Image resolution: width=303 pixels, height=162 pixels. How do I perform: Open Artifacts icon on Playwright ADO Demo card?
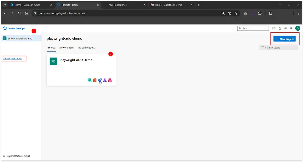point(110,80)
